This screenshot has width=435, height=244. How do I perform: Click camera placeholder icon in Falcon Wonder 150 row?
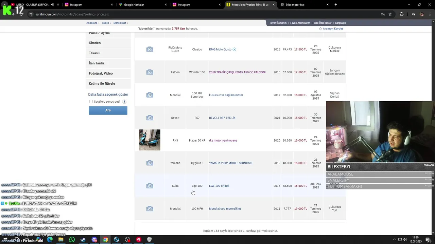pos(150,72)
